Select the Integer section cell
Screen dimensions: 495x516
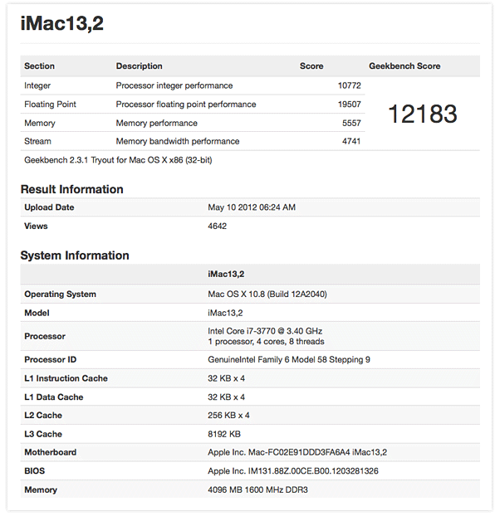click(37, 85)
